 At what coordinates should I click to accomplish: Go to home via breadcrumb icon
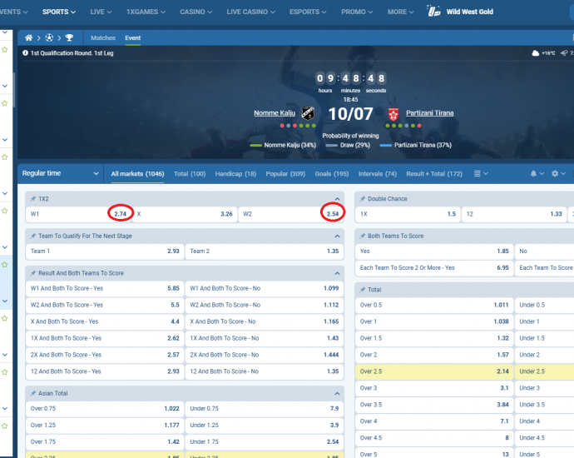(x=28, y=37)
